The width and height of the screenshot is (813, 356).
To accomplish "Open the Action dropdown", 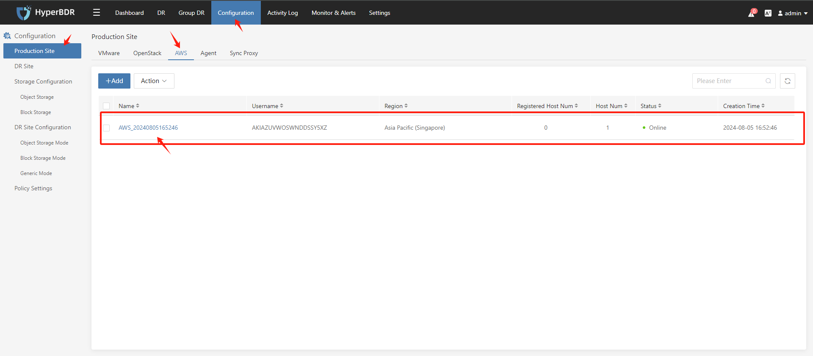I will 154,81.
